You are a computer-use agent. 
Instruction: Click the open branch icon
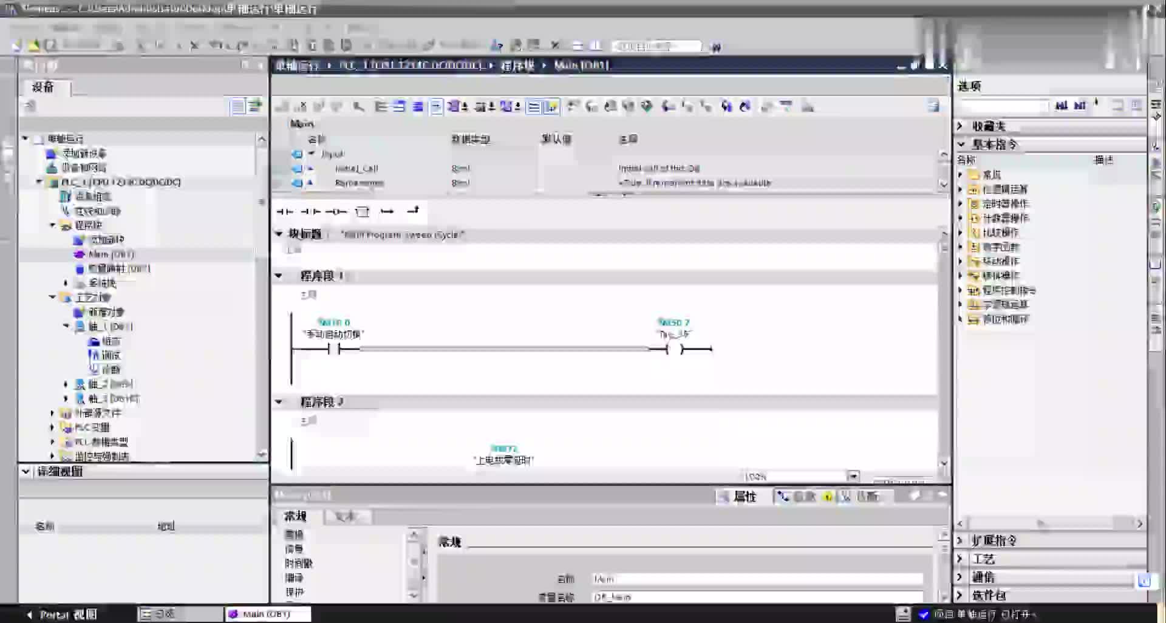387,211
